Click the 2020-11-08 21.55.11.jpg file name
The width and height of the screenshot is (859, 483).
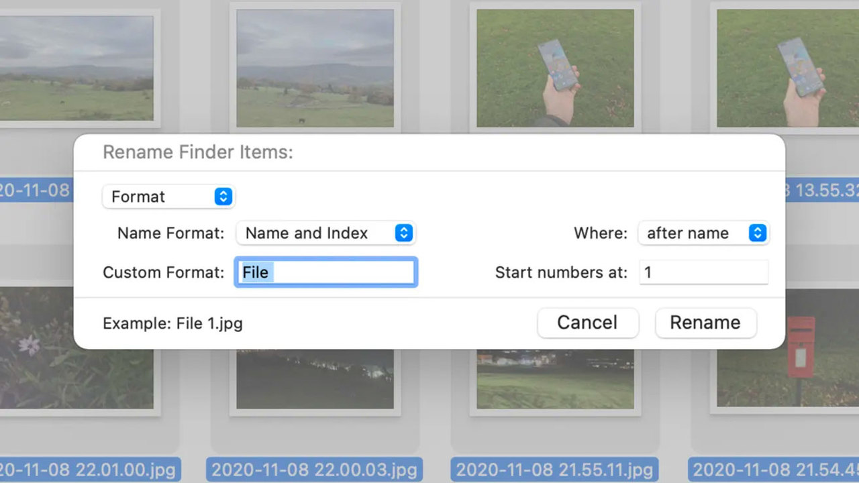tap(555, 469)
